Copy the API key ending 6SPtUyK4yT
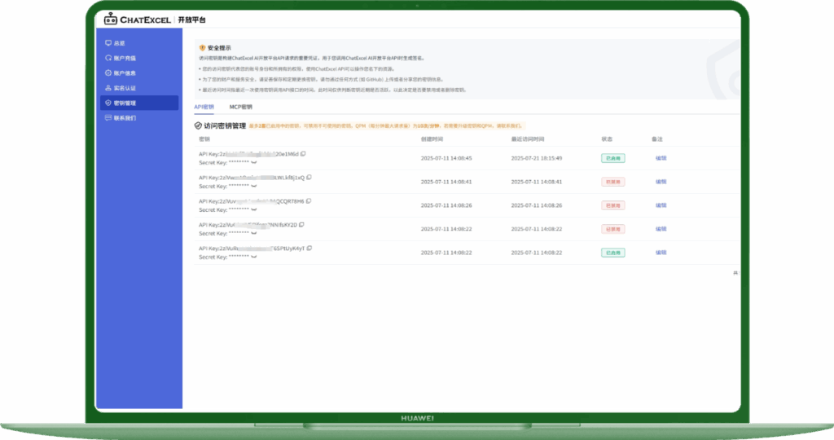The image size is (834, 440). pyautogui.click(x=309, y=248)
